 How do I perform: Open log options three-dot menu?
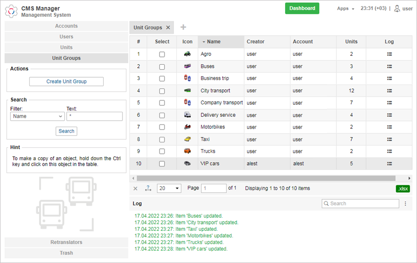pyautogui.click(x=406, y=204)
